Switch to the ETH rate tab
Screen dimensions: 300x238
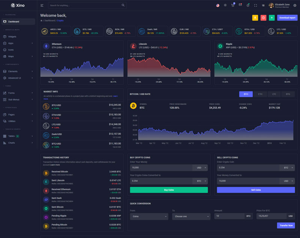pyautogui.click(x=260, y=94)
